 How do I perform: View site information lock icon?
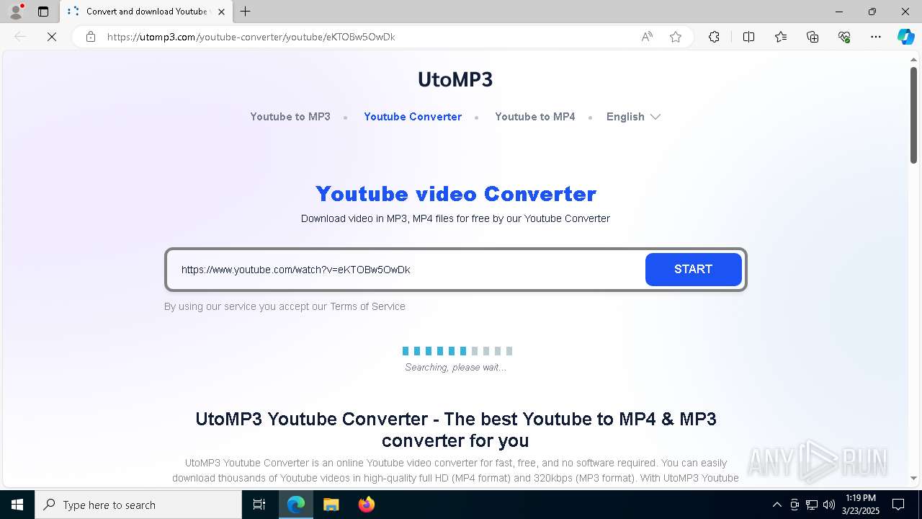click(91, 37)
